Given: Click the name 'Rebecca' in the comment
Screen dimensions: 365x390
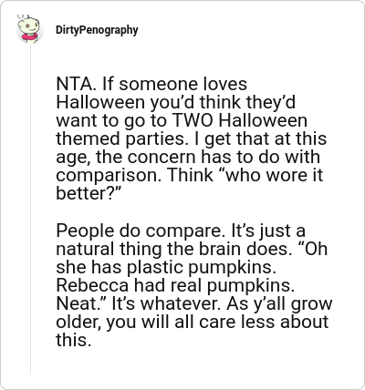Looking at the screenshot, I should coord(92,285).
